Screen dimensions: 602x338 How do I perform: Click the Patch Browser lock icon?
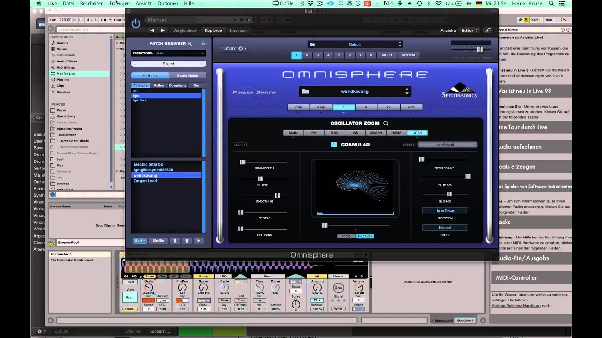point(203,43)
